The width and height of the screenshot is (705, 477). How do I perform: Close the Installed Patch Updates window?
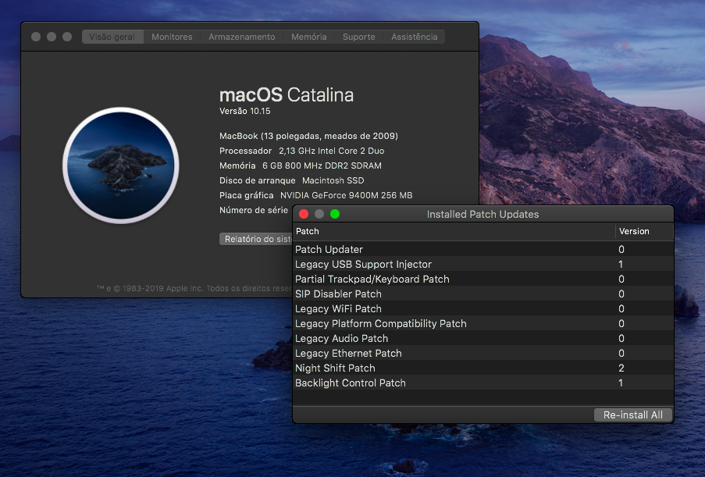(x=304, y=214)
